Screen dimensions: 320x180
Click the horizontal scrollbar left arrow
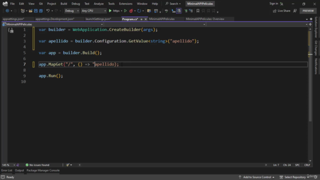click(79, 165)
